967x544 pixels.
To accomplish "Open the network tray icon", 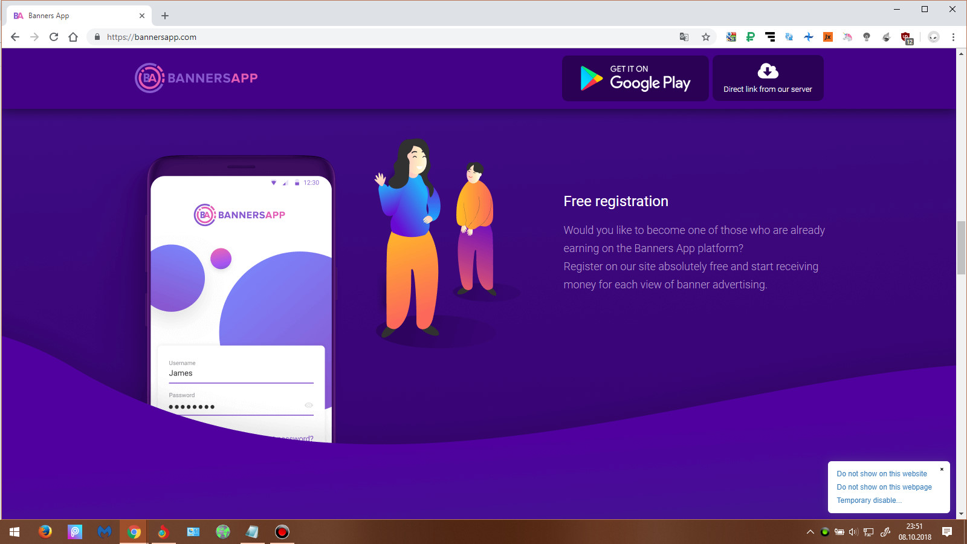I will pyautogui.click(x=868, y=532).
